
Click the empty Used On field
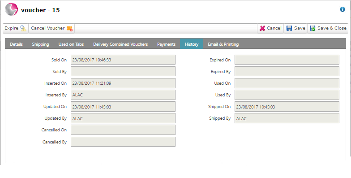pyautogui.click(x=287, y=83)
